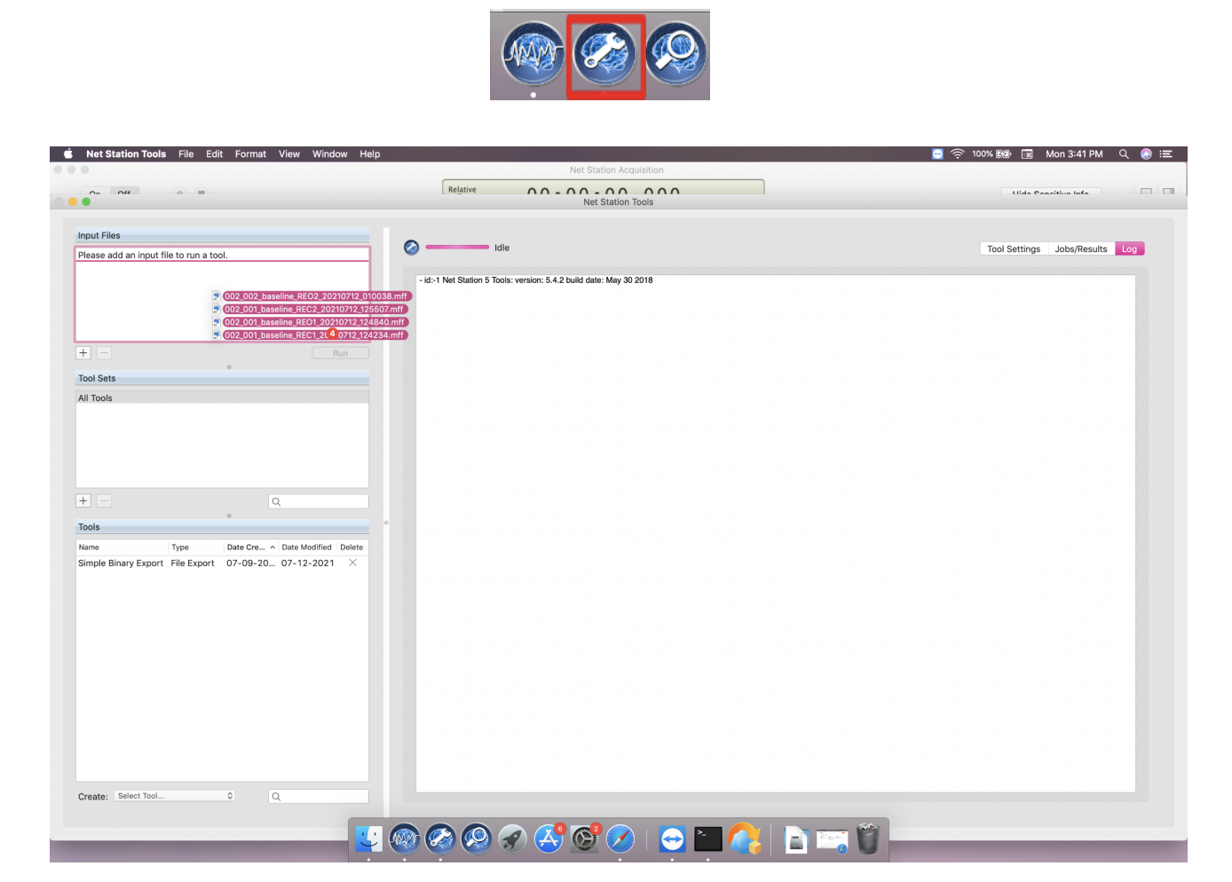Viewport: 1232px width, 882px height.
Task: Sort tools by Date Created column
Action: coord(250,547)
